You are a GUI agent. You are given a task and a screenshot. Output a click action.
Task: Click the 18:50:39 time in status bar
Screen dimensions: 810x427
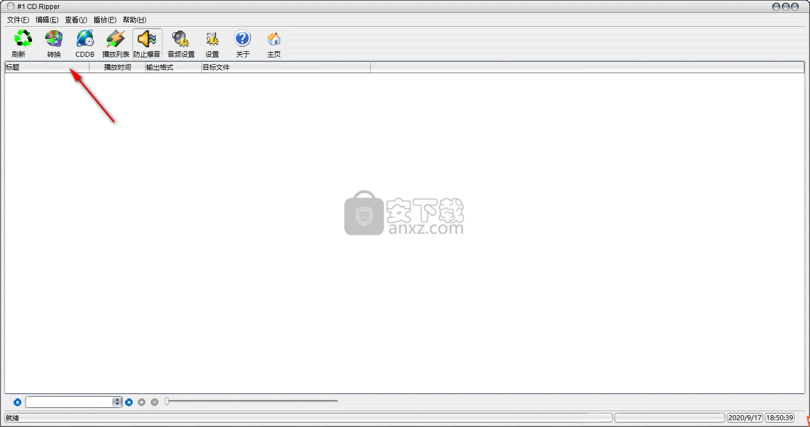tap(780, 418)
